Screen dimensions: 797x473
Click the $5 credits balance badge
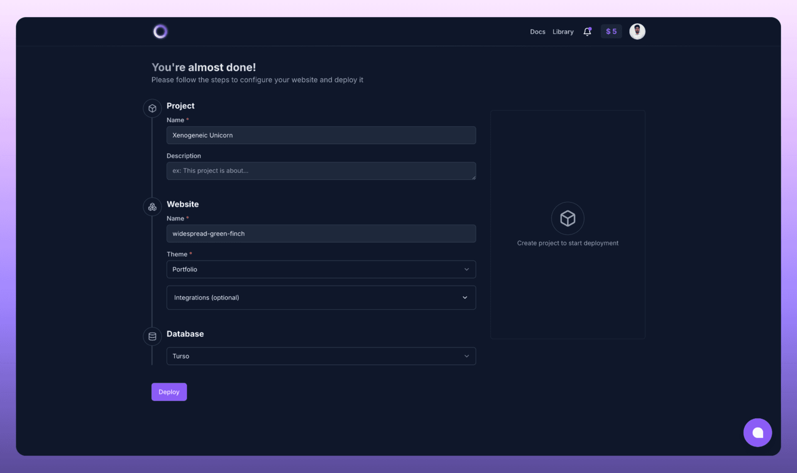(x=611, y=32)
